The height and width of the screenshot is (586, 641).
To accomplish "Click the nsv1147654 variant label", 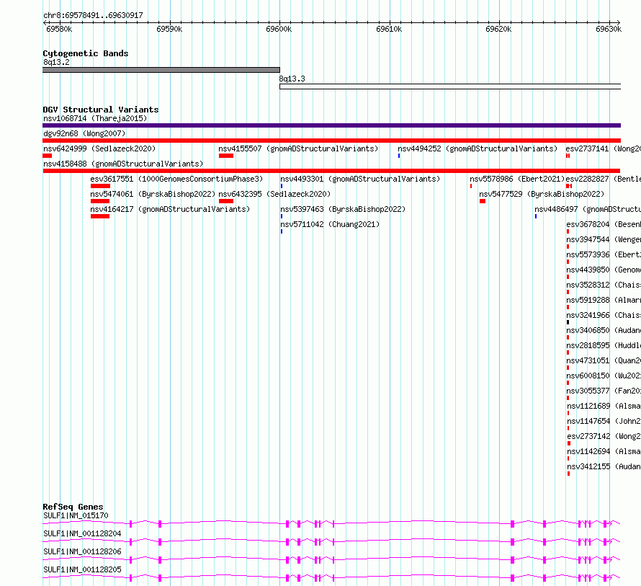I will 604,421.
